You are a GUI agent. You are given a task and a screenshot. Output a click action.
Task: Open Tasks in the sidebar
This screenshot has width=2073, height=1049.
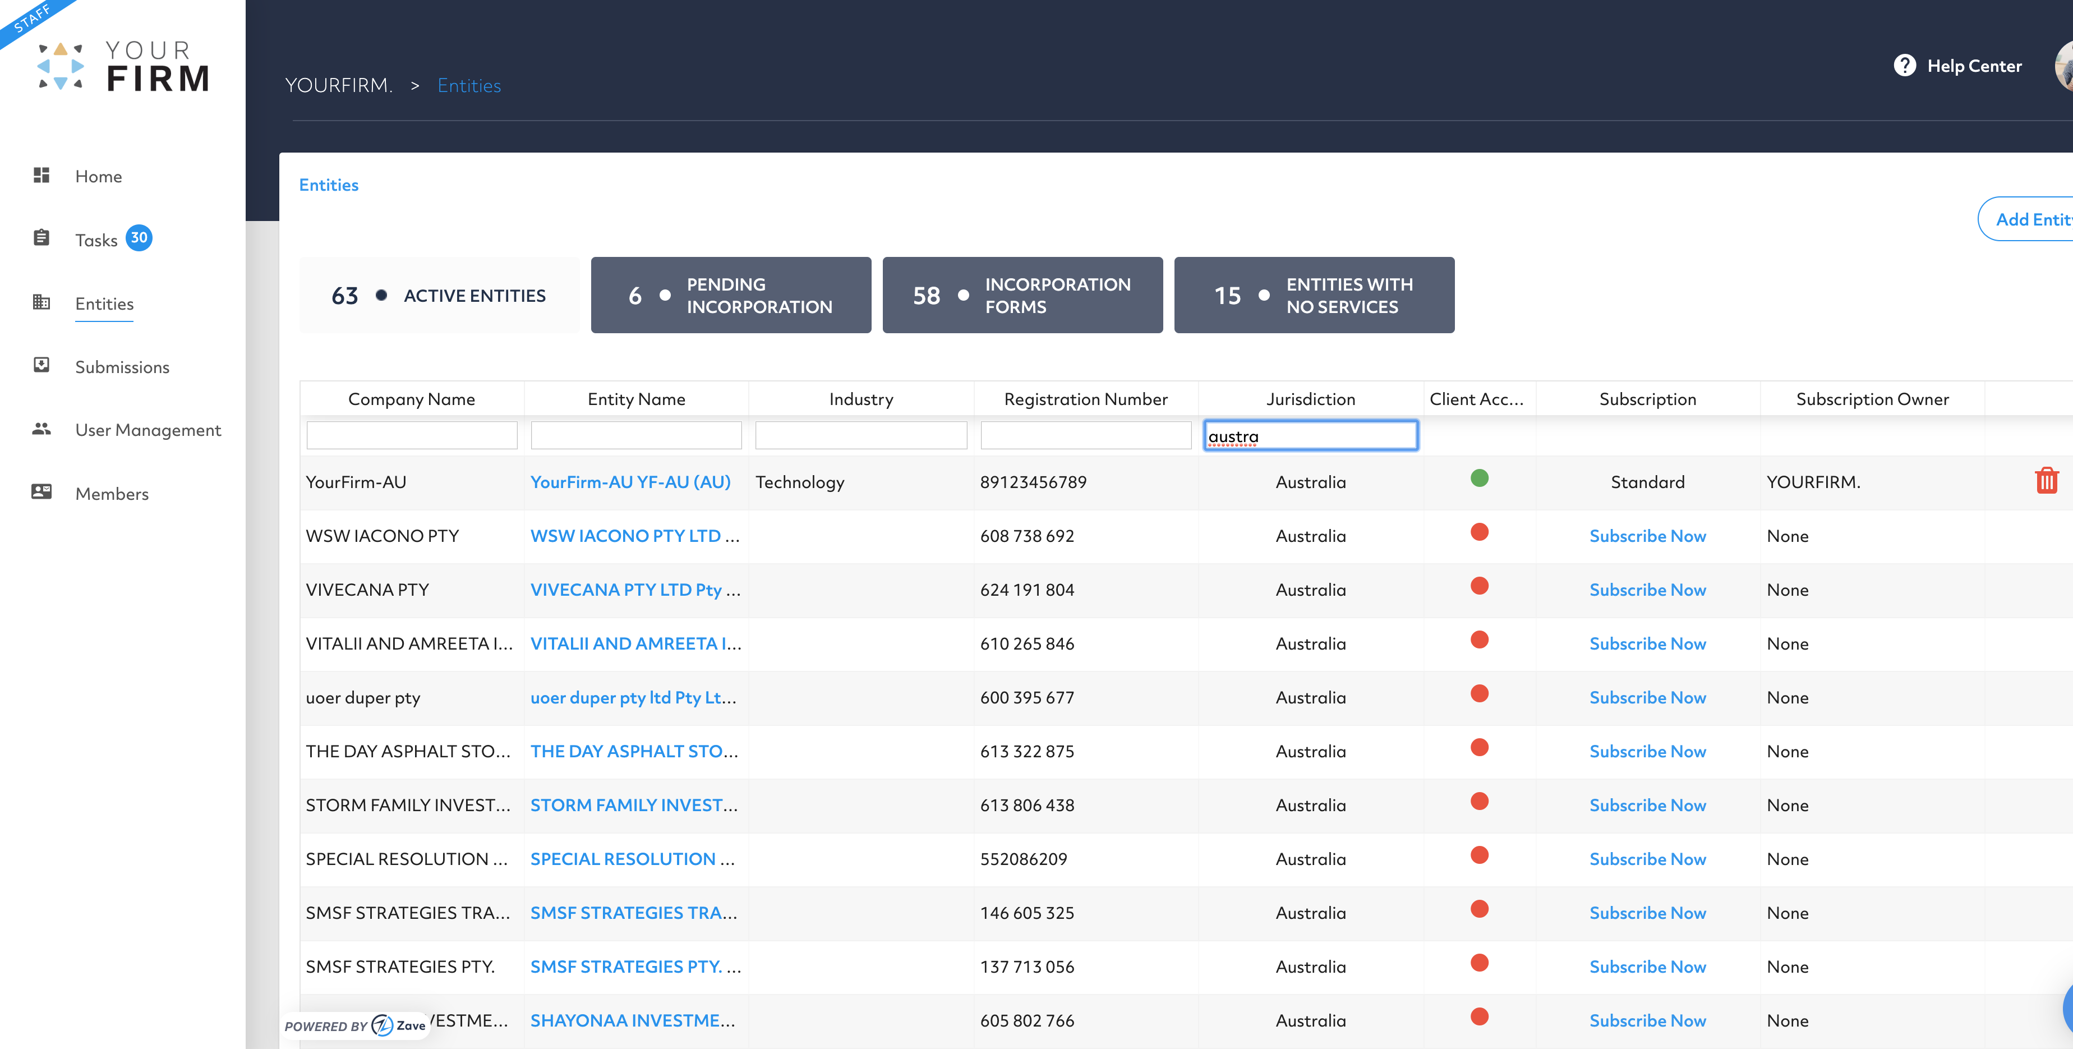(x=96, y=240)
